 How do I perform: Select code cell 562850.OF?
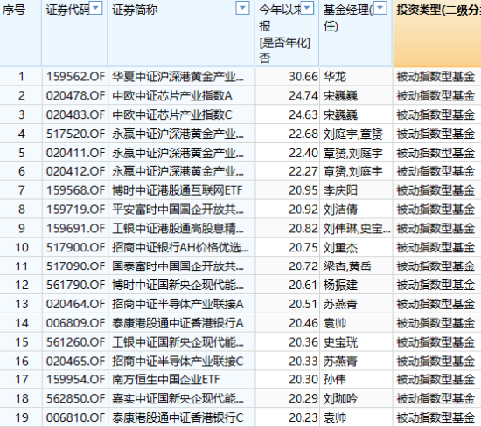75,398
